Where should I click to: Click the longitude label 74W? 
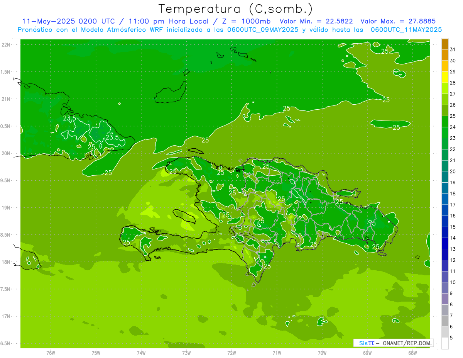pyautogui.click(x=141, y=353)
